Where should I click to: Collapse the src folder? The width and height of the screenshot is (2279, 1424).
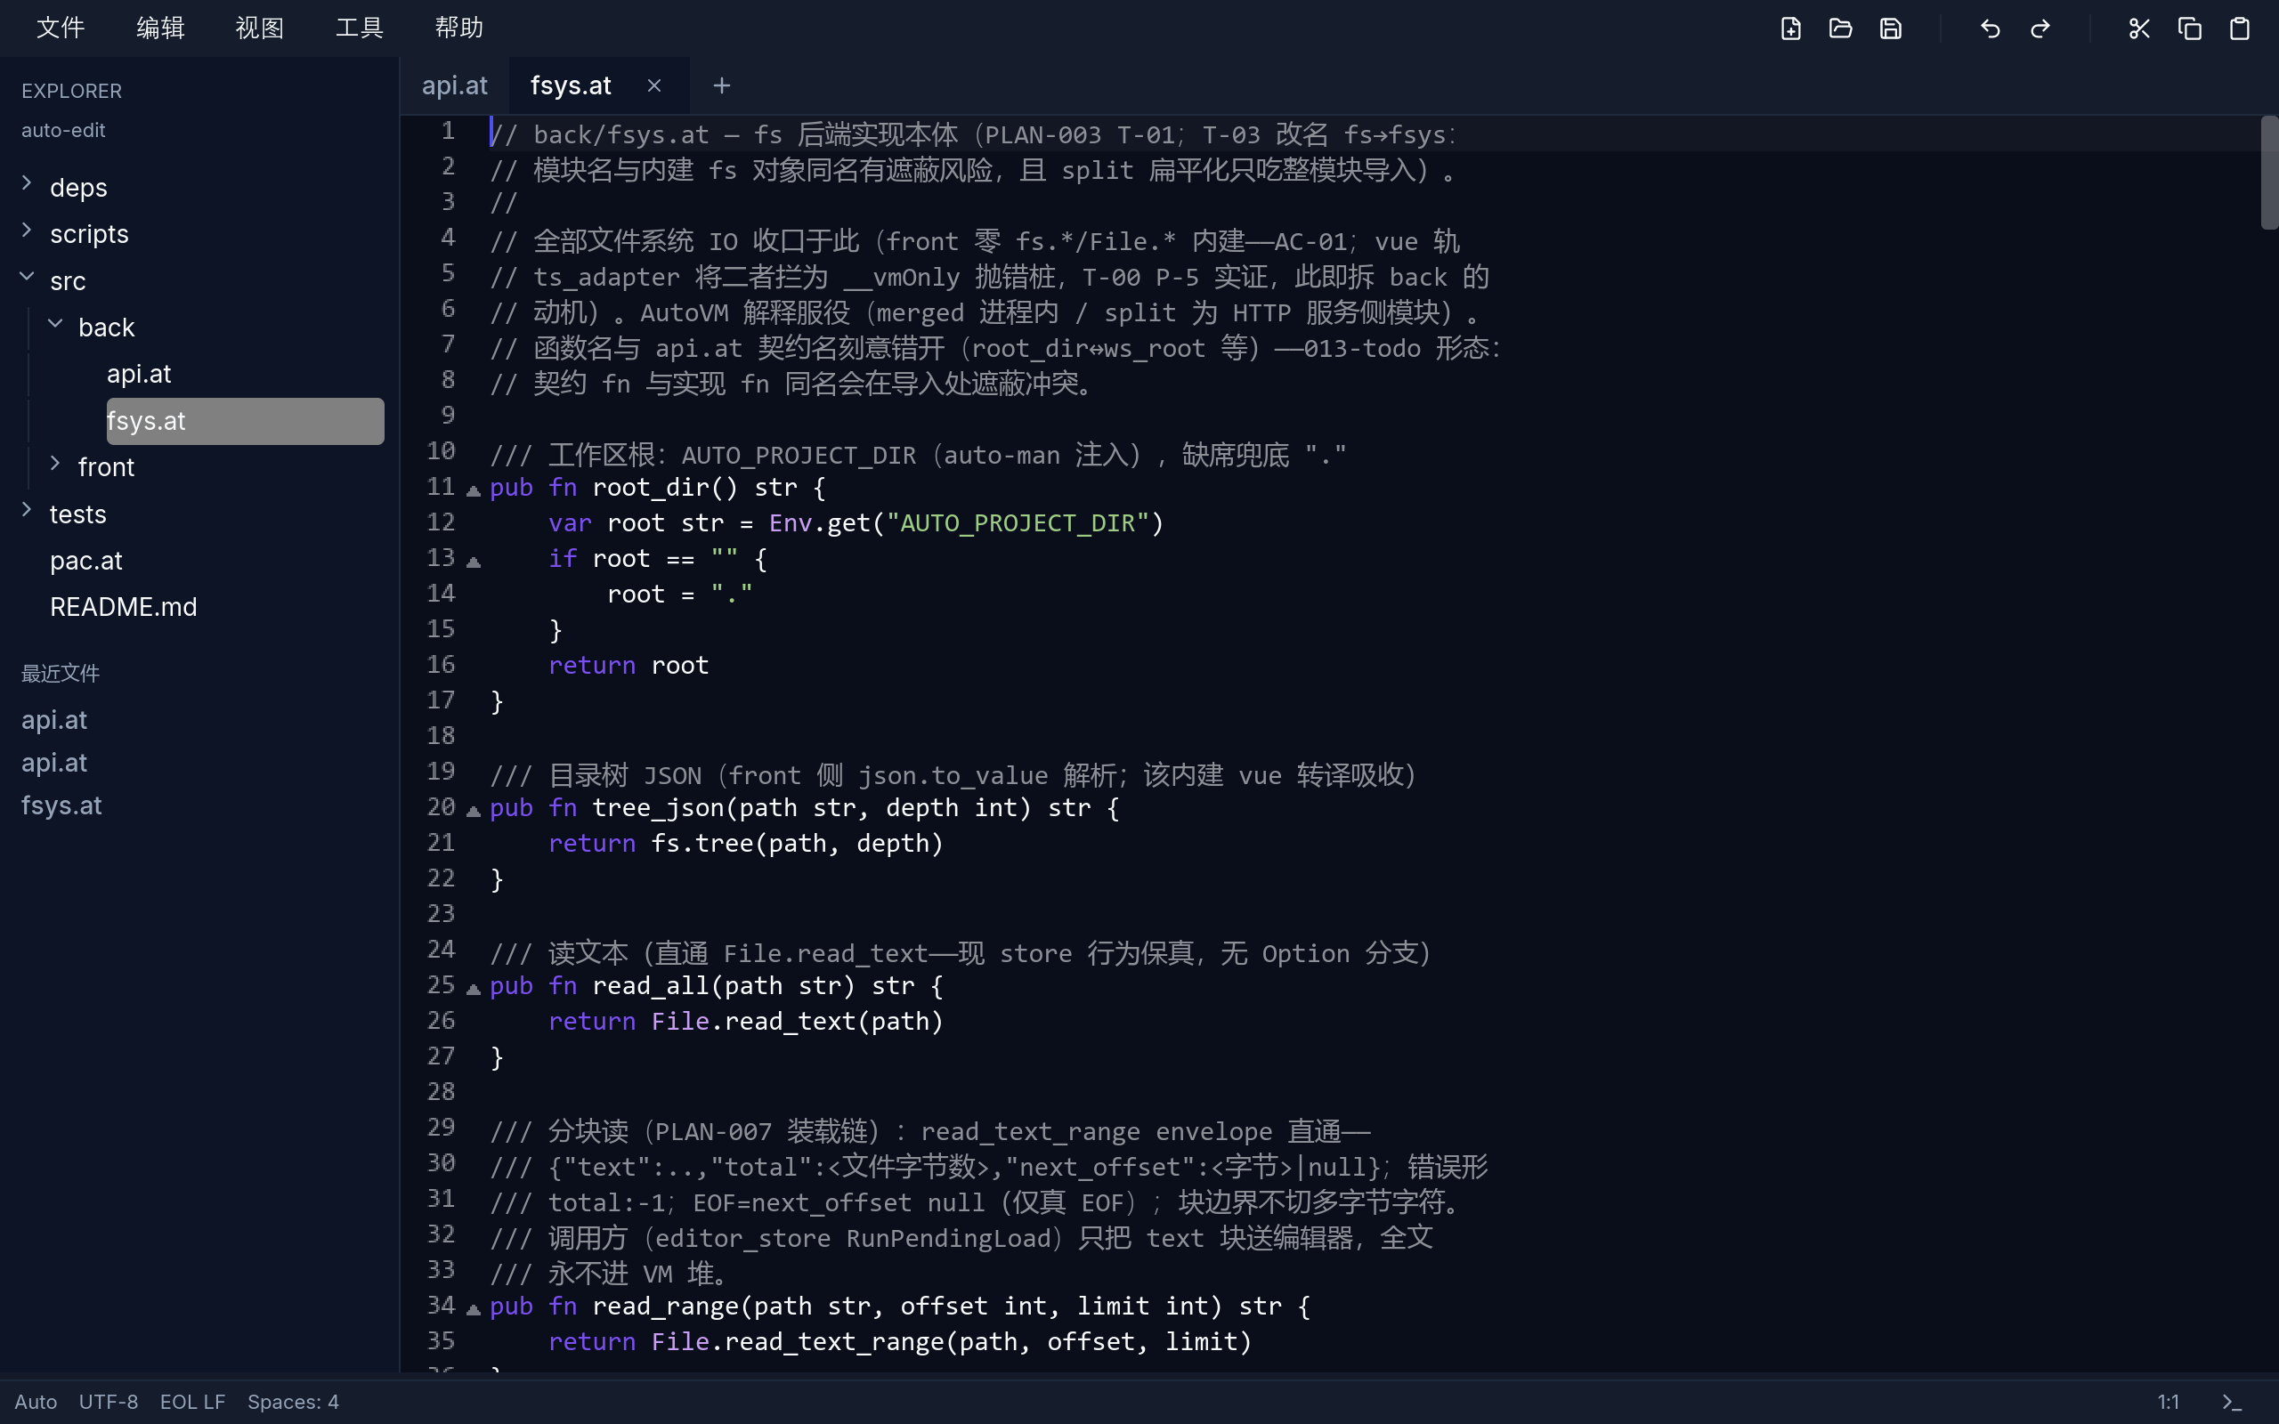pos(27,277)
